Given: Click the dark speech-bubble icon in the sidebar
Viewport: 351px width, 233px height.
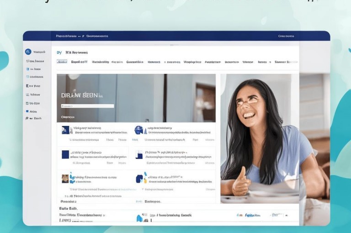Looking at the screenshot, I should [x=27, y=118].
